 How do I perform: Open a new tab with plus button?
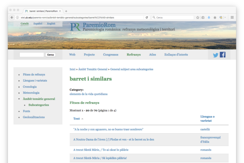coord(66,11)
